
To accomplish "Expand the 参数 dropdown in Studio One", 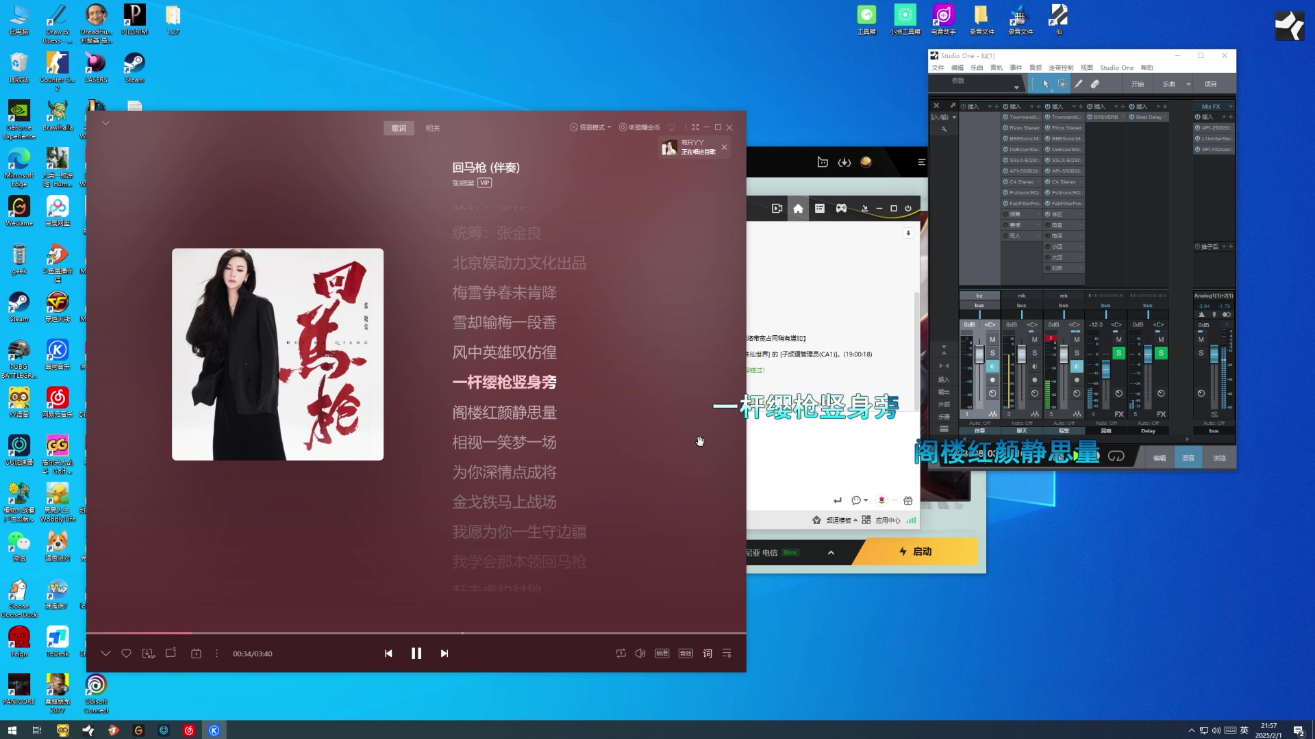I will click(x=1016, y=88).
